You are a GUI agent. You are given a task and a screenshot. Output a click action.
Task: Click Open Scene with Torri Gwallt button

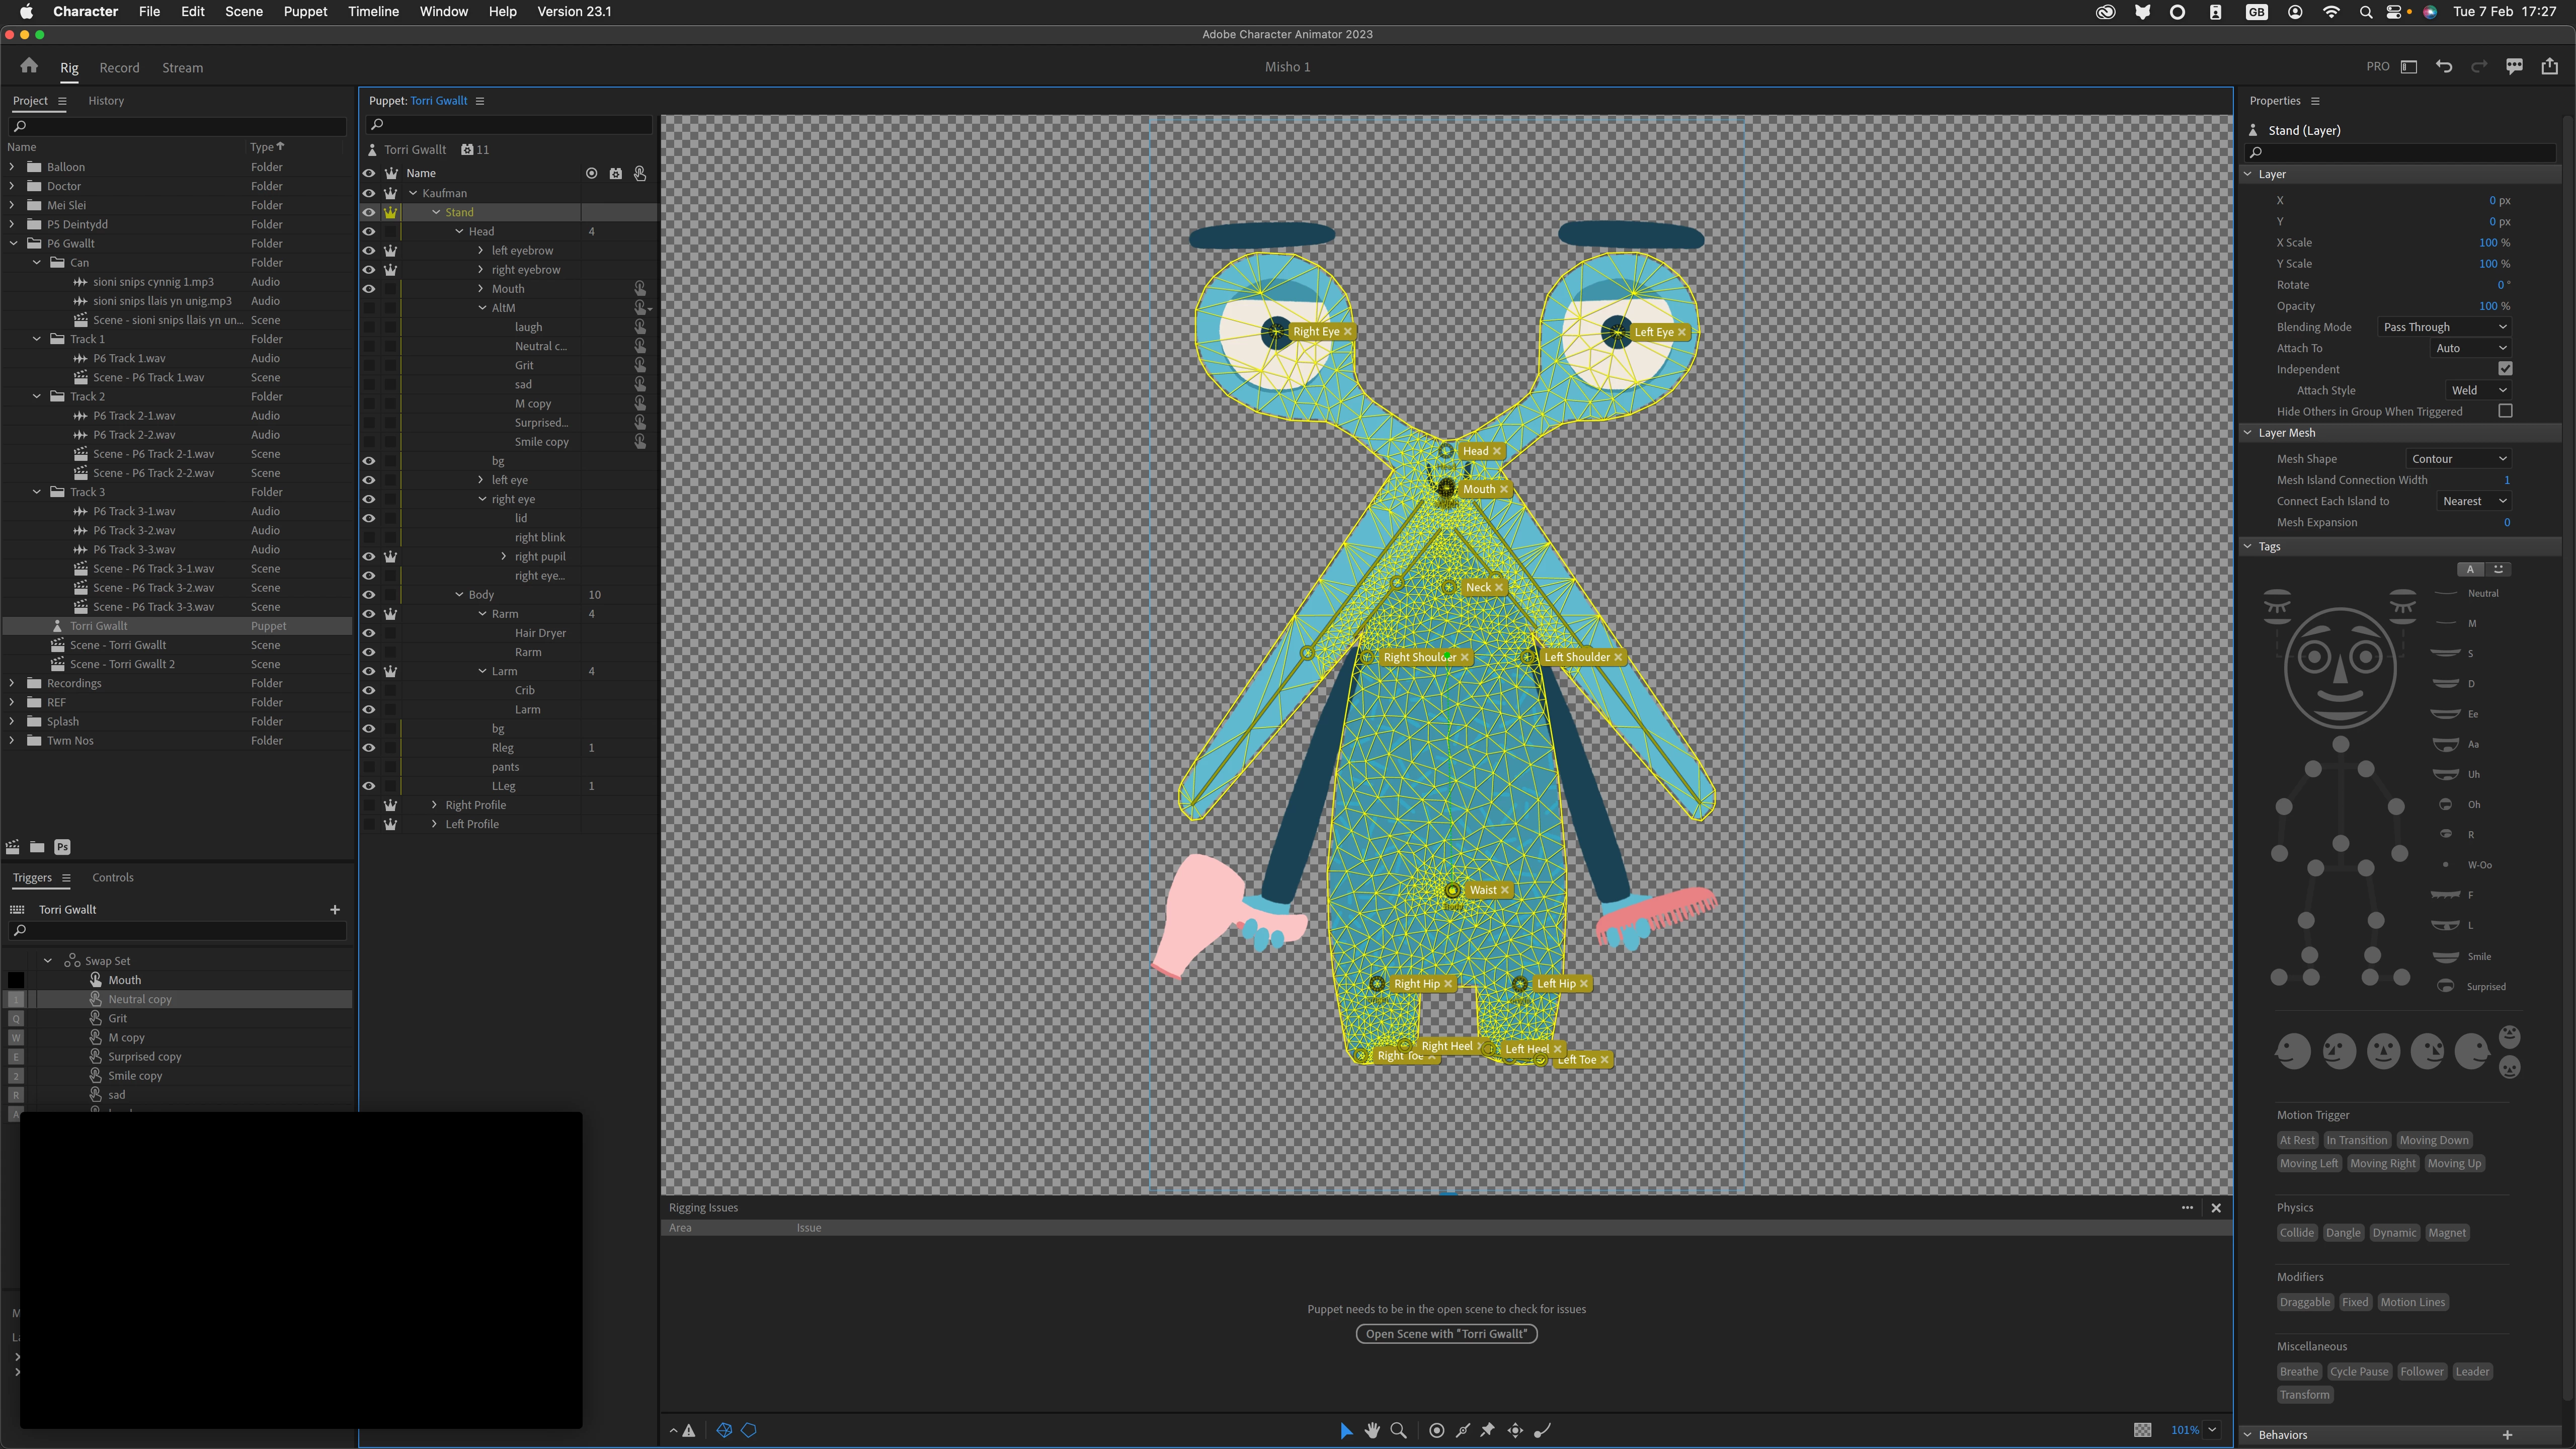(1446, 1334)
